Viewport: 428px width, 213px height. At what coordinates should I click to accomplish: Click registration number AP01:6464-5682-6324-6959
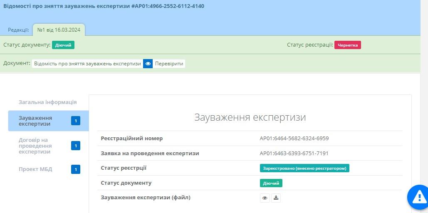point(294,139)
